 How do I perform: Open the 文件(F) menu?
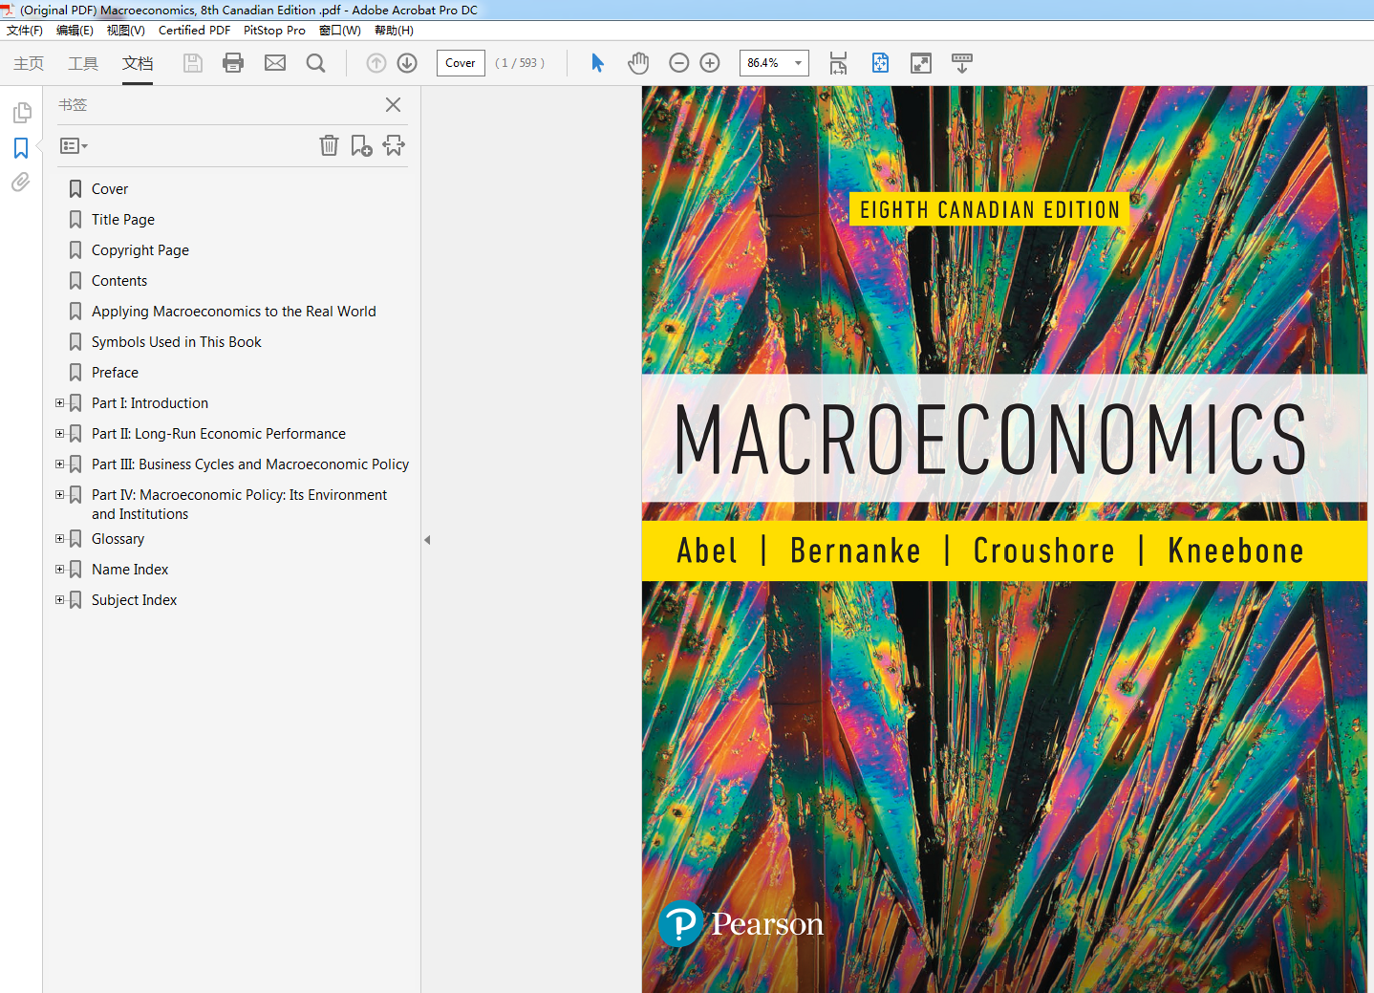pos(25,31)
